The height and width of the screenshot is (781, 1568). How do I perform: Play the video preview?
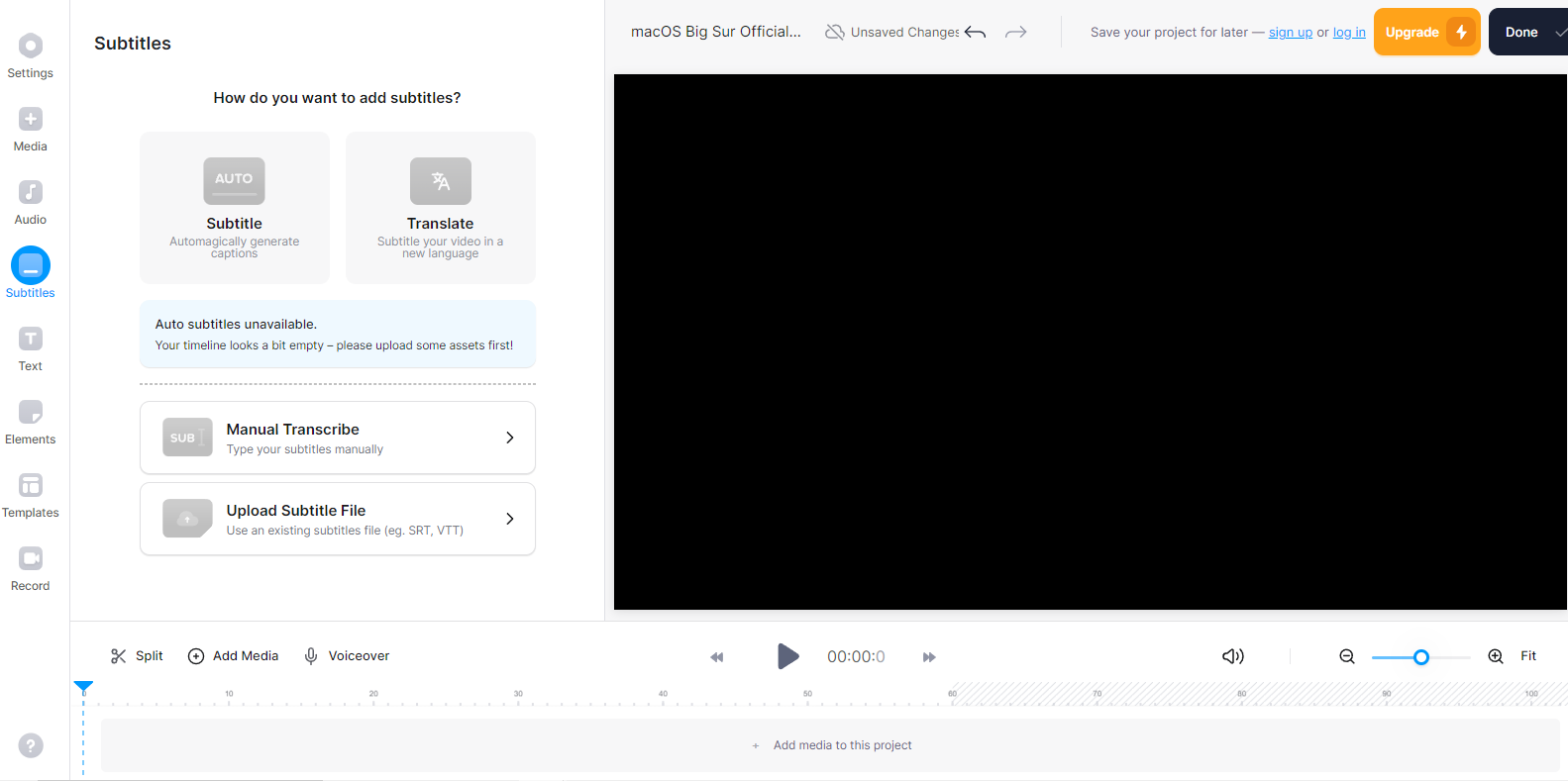point(788,656)
